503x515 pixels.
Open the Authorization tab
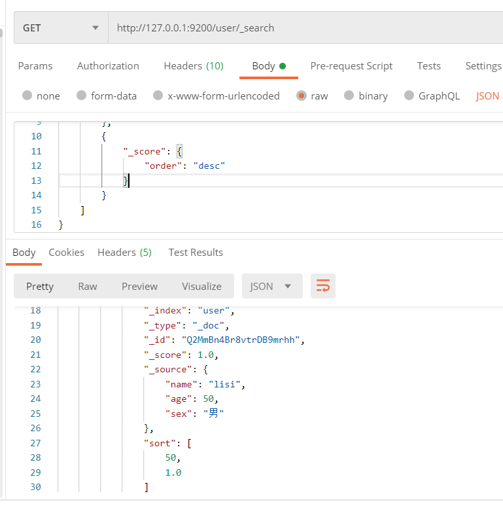pos(108,65)
